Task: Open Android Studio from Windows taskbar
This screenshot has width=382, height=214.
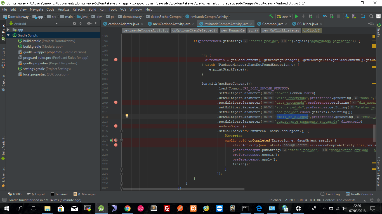Action: (101, 208)
